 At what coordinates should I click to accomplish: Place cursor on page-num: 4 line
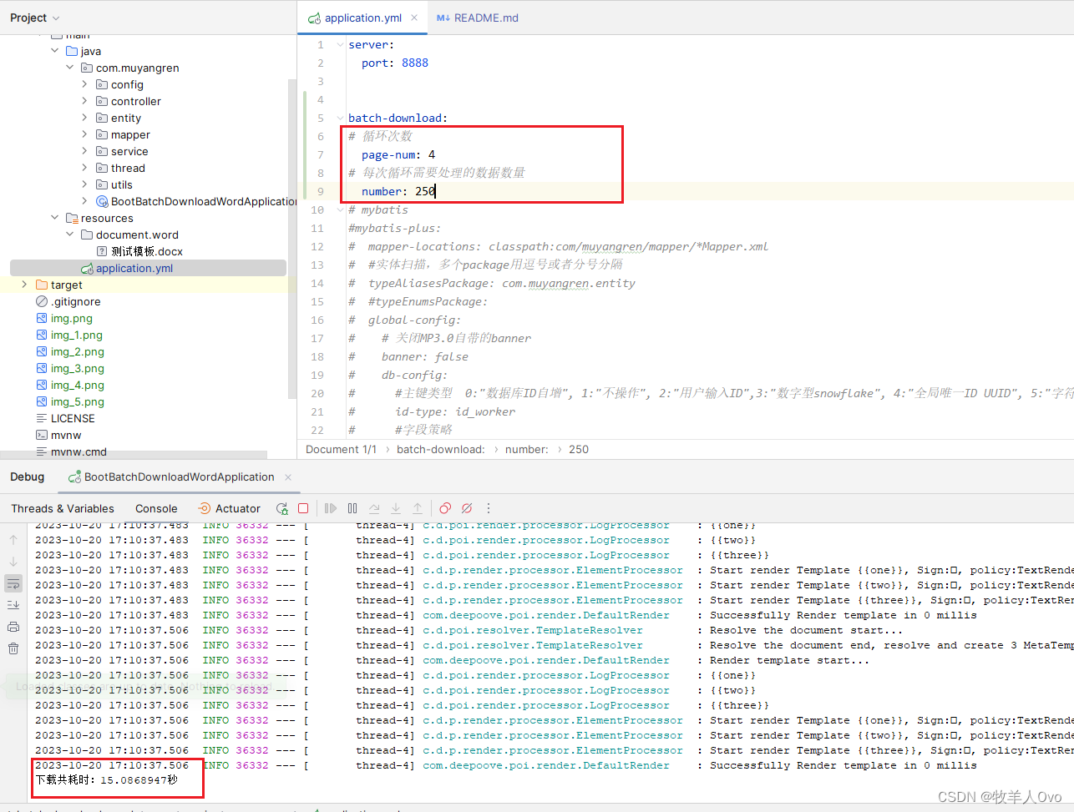click(x=398, y=155)
